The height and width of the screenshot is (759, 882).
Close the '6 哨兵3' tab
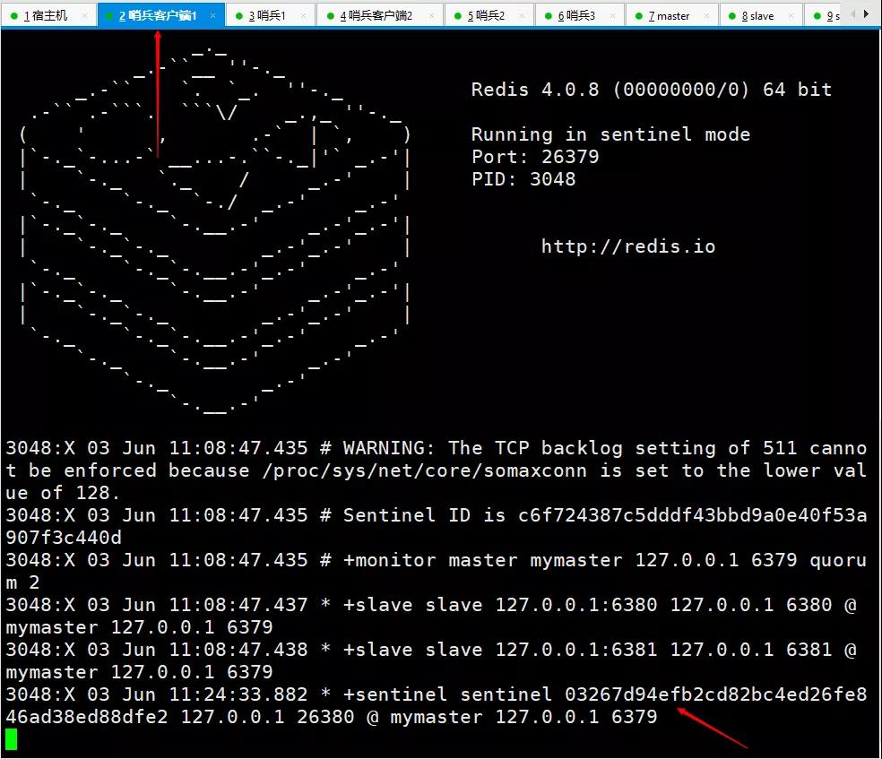click(x=612, y=16)
